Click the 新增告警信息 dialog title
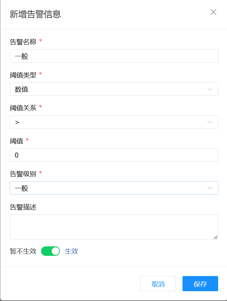 pyautogui.click(x=35, y=14)
